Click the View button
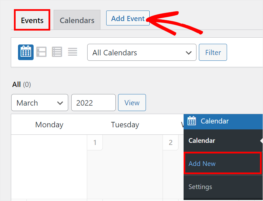The width and height of the screenshot is (263, 201). (132, 103)
